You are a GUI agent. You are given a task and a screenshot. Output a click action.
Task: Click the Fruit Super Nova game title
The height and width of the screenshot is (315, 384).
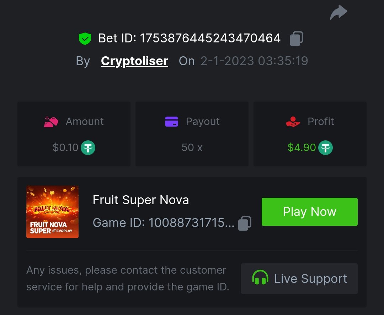coord(141,200)
